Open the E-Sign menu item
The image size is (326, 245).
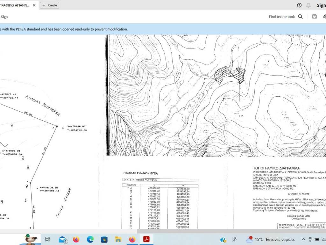click(4, 17)
